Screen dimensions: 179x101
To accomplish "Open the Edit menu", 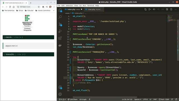I will pos(63,6).
